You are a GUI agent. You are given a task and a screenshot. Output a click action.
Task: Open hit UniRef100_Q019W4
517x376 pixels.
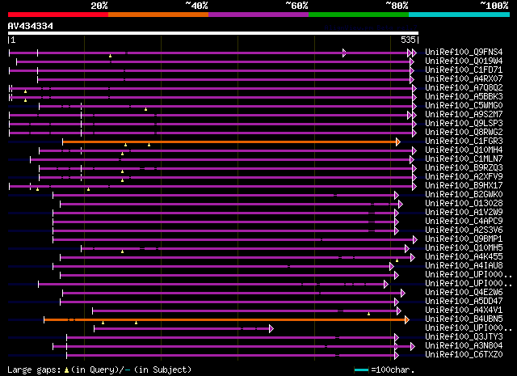(464, 61)
